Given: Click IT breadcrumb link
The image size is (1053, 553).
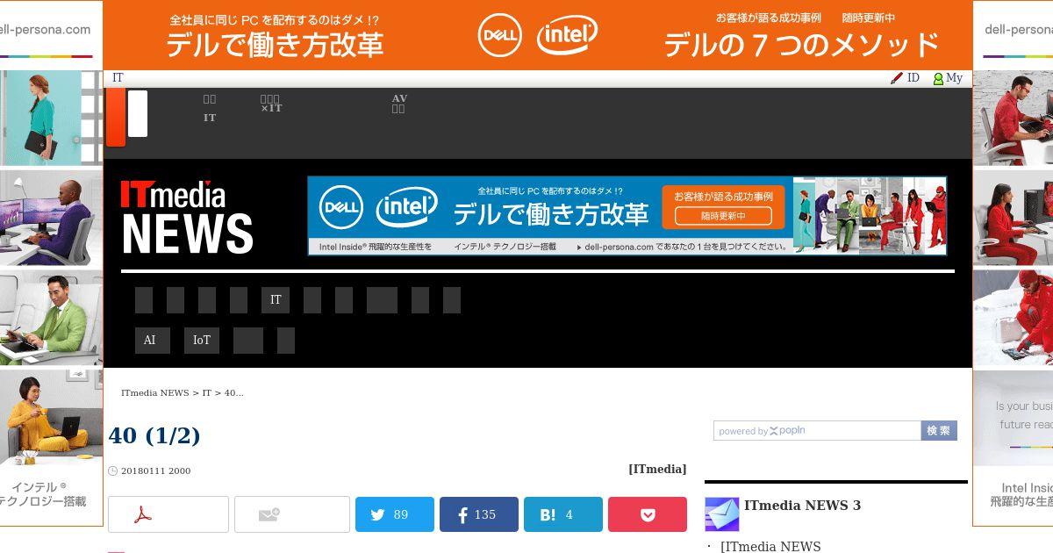Looking at the screenshot, I should 207,393.
